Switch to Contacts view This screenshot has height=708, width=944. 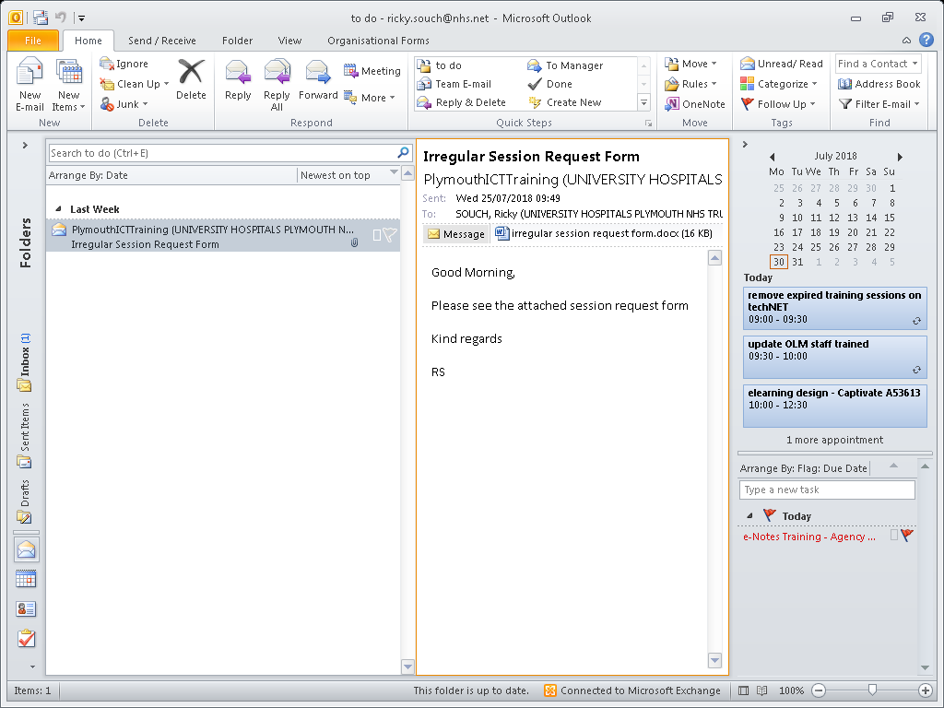[27, 609]
